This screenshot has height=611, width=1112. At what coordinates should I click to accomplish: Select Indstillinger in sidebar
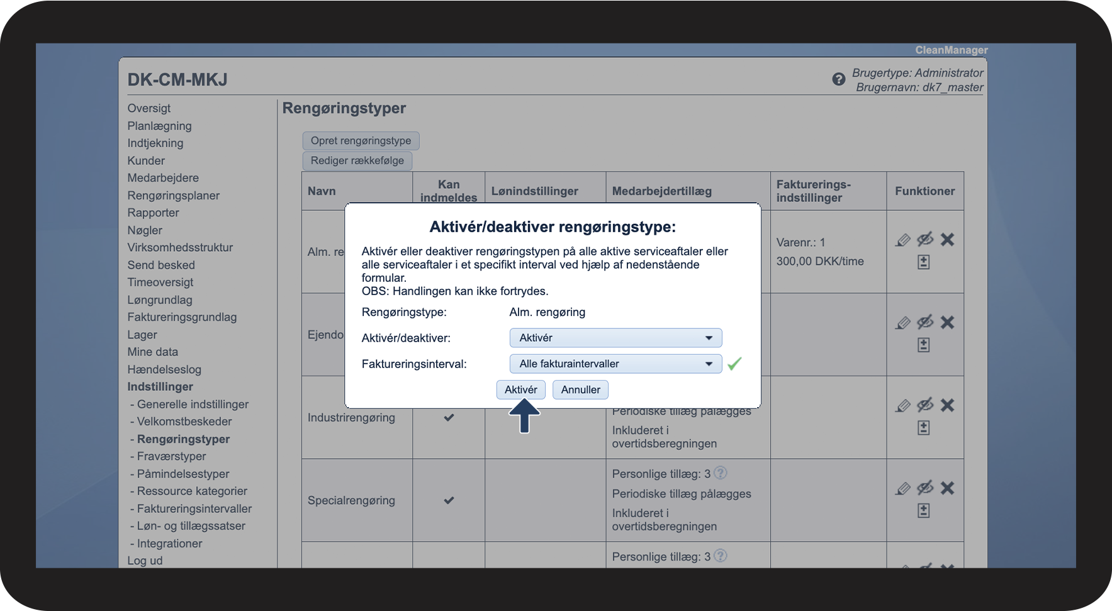click(160, 387)
